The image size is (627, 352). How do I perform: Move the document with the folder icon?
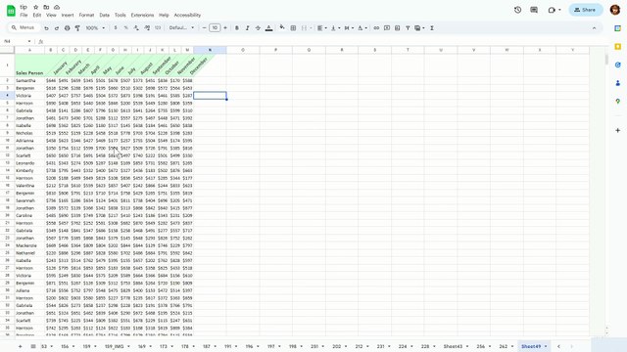[x=46, y=7]
